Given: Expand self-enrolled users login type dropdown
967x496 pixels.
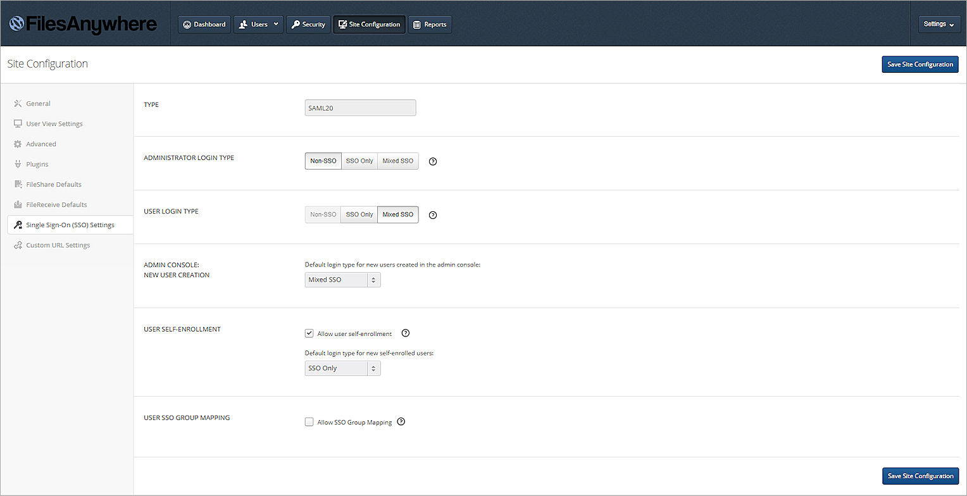Looking at the screenshot, I should tap(342, 368).
